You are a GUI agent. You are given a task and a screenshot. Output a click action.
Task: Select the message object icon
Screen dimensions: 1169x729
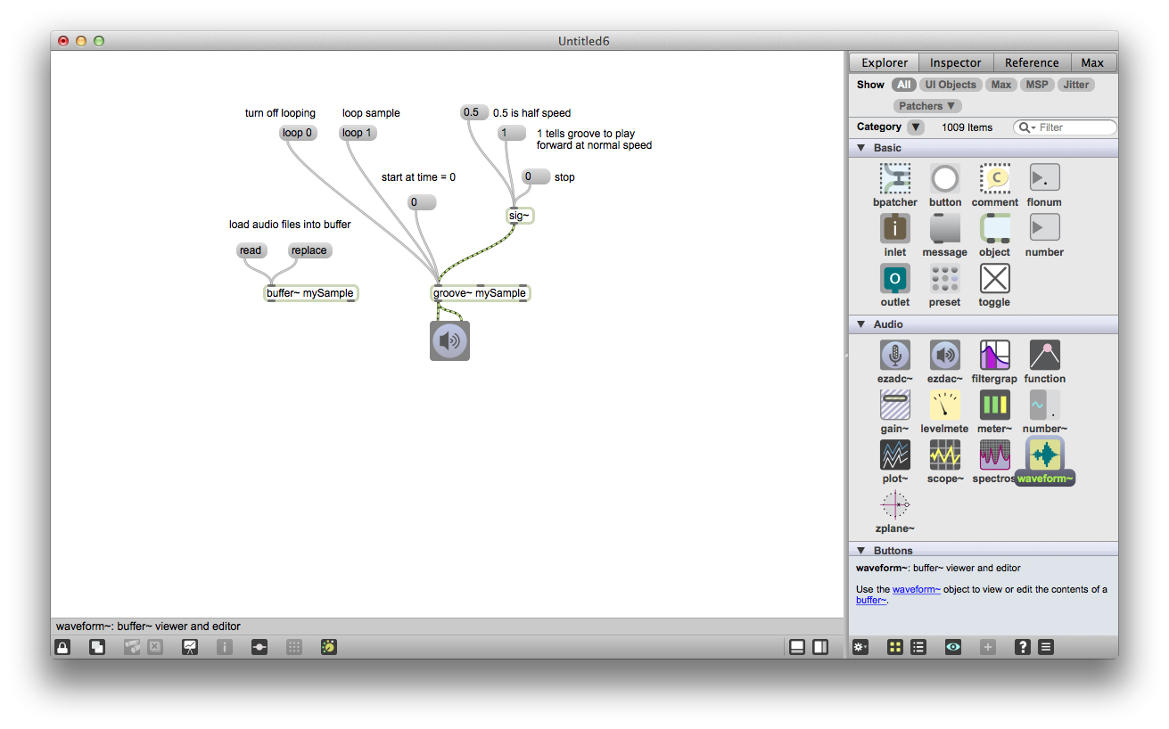point(945,228)
